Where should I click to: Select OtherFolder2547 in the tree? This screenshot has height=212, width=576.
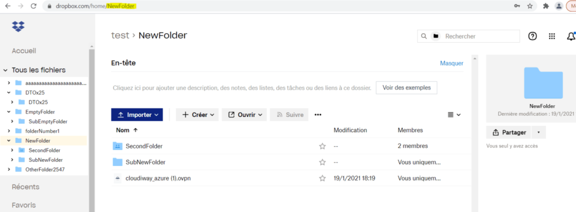pyautogui.click(x=45, y=169)
